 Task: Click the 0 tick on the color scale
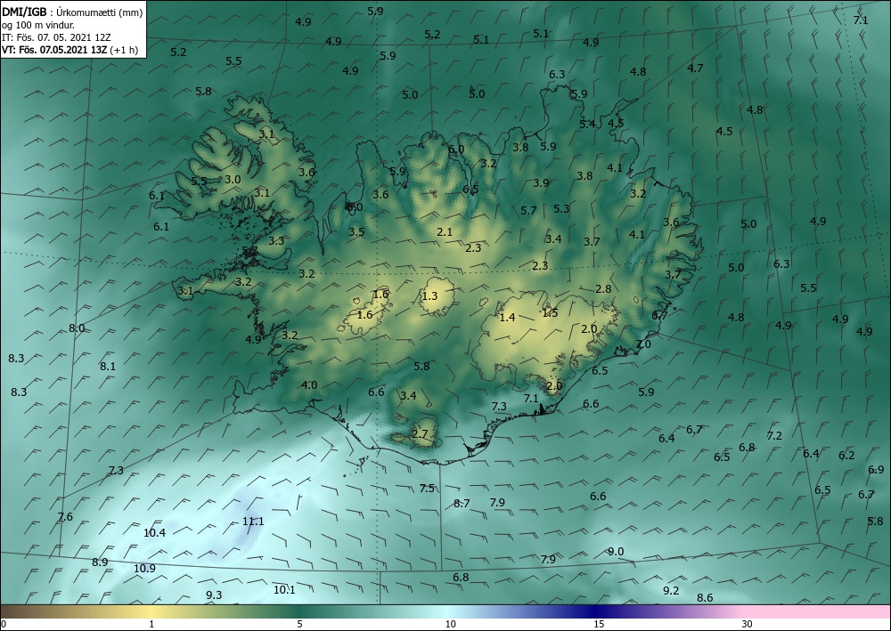pyautogui.click(x=4, y=624)
